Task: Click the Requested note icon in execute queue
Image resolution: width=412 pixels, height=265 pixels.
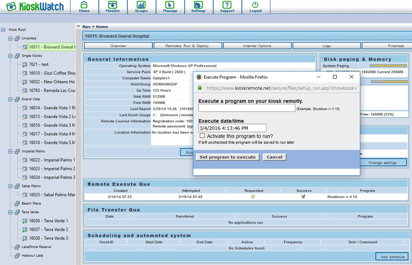Action: [x=253, y=197]
